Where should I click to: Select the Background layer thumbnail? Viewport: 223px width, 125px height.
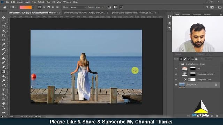tap(182, 85)
